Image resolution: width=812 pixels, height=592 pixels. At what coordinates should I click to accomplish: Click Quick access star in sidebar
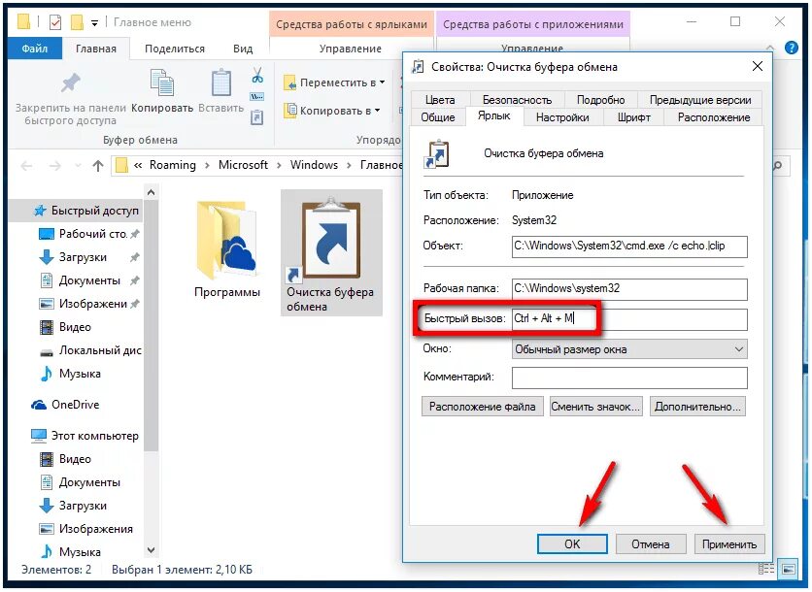point(40,211)
